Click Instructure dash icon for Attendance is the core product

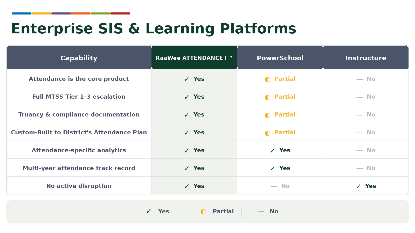[359, 79]
